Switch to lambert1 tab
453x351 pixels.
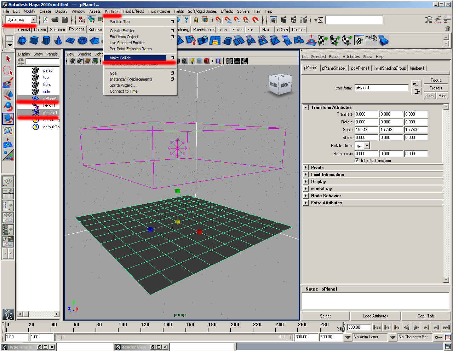coord(417,68)
